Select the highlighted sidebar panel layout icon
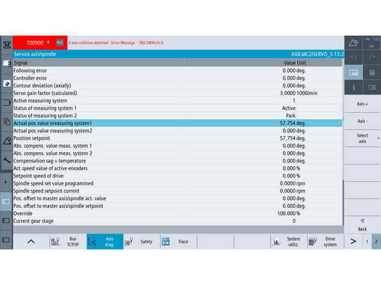 (6, 202)
